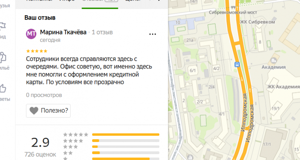The width and height of the screenshot is (300, 160).
Task: Click the bridge icon above Сибревкомовский мост
Action: coord(233,8)
